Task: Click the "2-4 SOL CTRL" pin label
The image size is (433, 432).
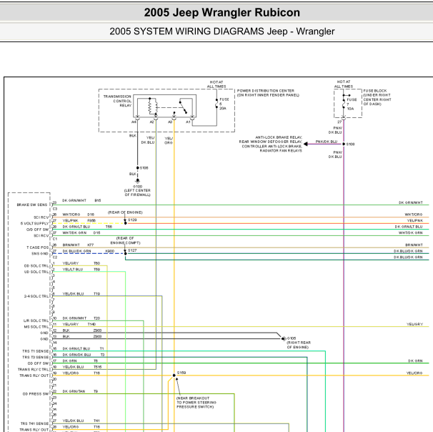Action: click(36, 296)
